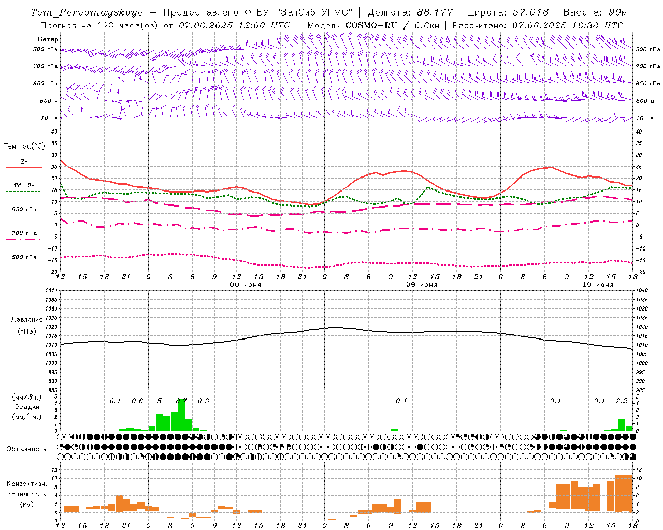Select the (мм/1ч.) precipitation unit label
The height and width of the screenshot is (530, 663).
[26, 417]
